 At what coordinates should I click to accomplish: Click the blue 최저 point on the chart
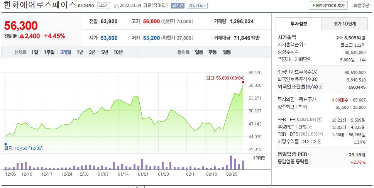(5, 144)
